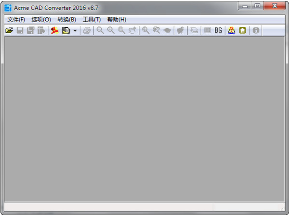The image size is (289, 215).
Task: Open the batch convert dropdown arrow
Action: 75,30
